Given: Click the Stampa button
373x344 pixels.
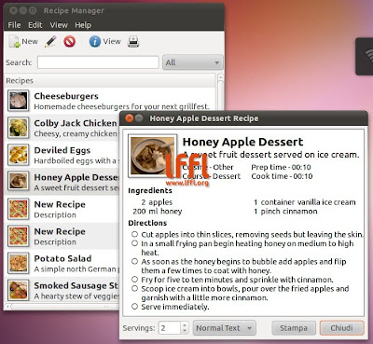Looking at the screenshot, I should [x=294, y=328].
